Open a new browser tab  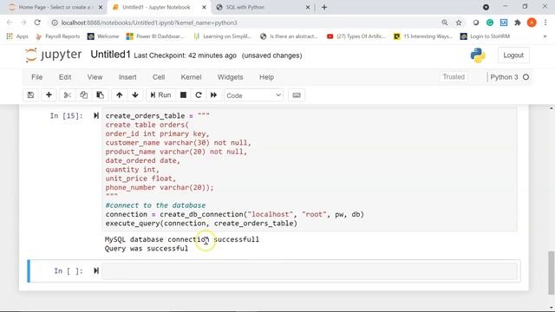324,7
